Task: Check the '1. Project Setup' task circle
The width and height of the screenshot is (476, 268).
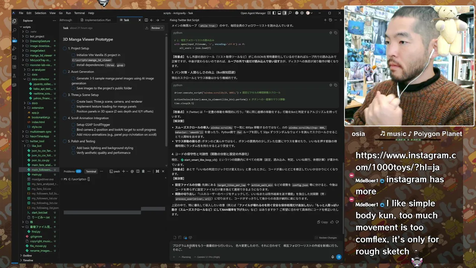Action: [65, 48]
